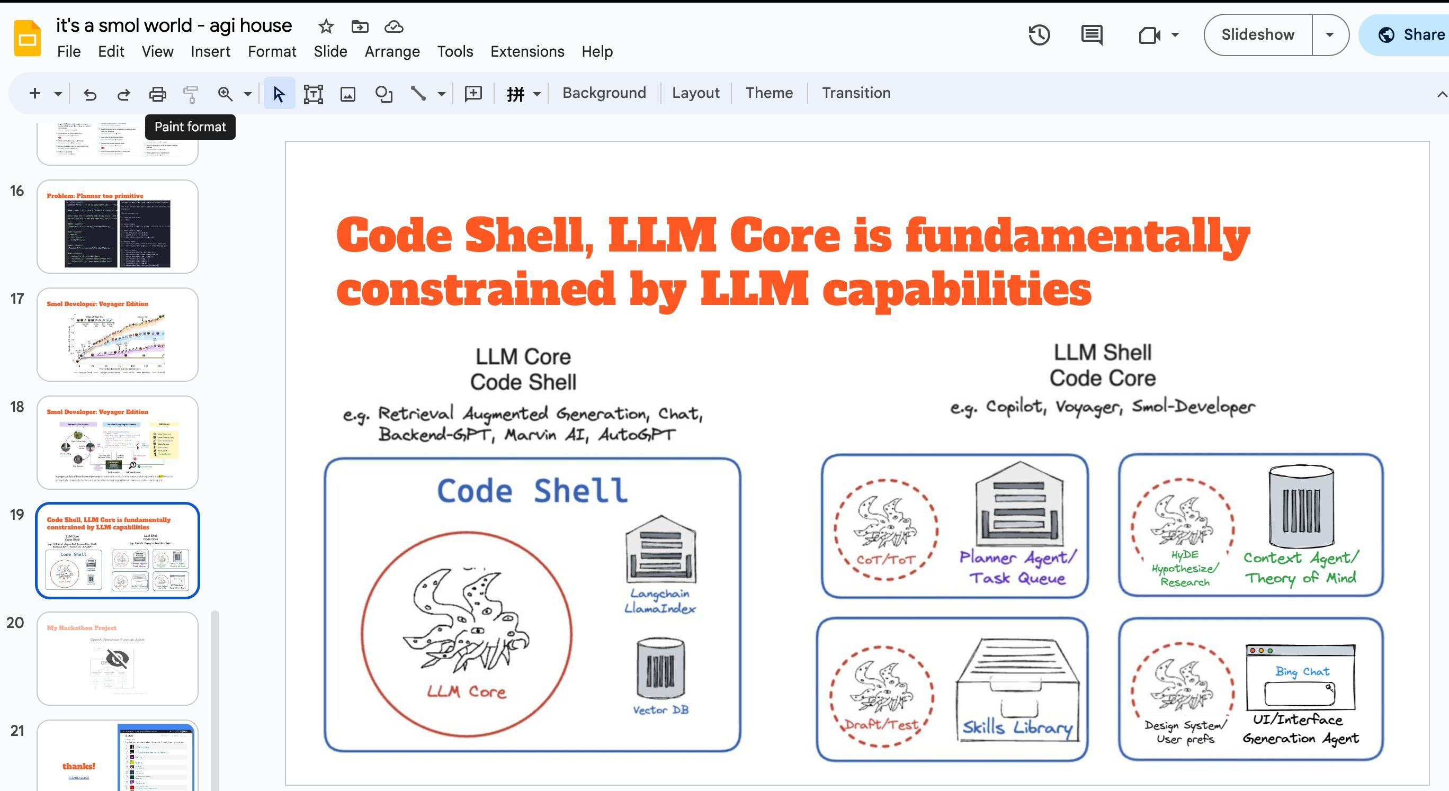
Task: Open the Extensions menu
Action: click(527, 52)
